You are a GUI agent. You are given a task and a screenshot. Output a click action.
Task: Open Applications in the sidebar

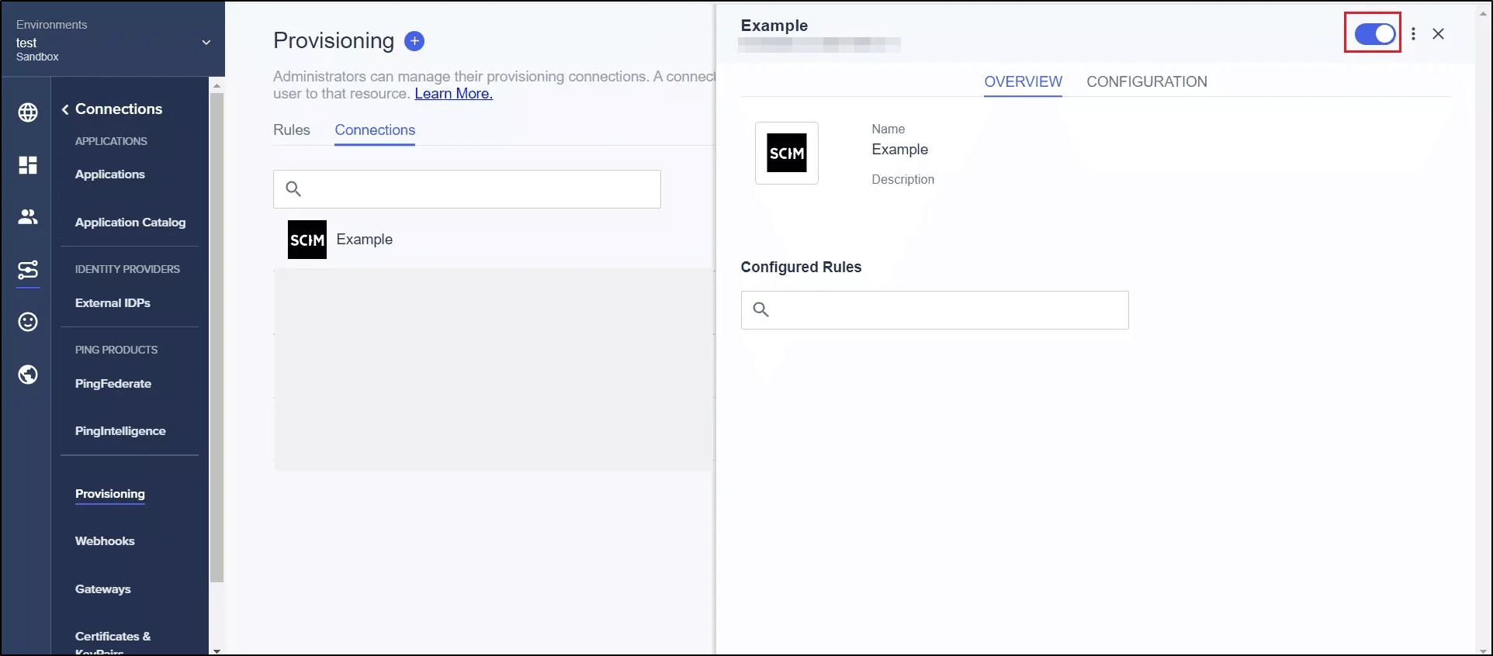tap(110, 174)
